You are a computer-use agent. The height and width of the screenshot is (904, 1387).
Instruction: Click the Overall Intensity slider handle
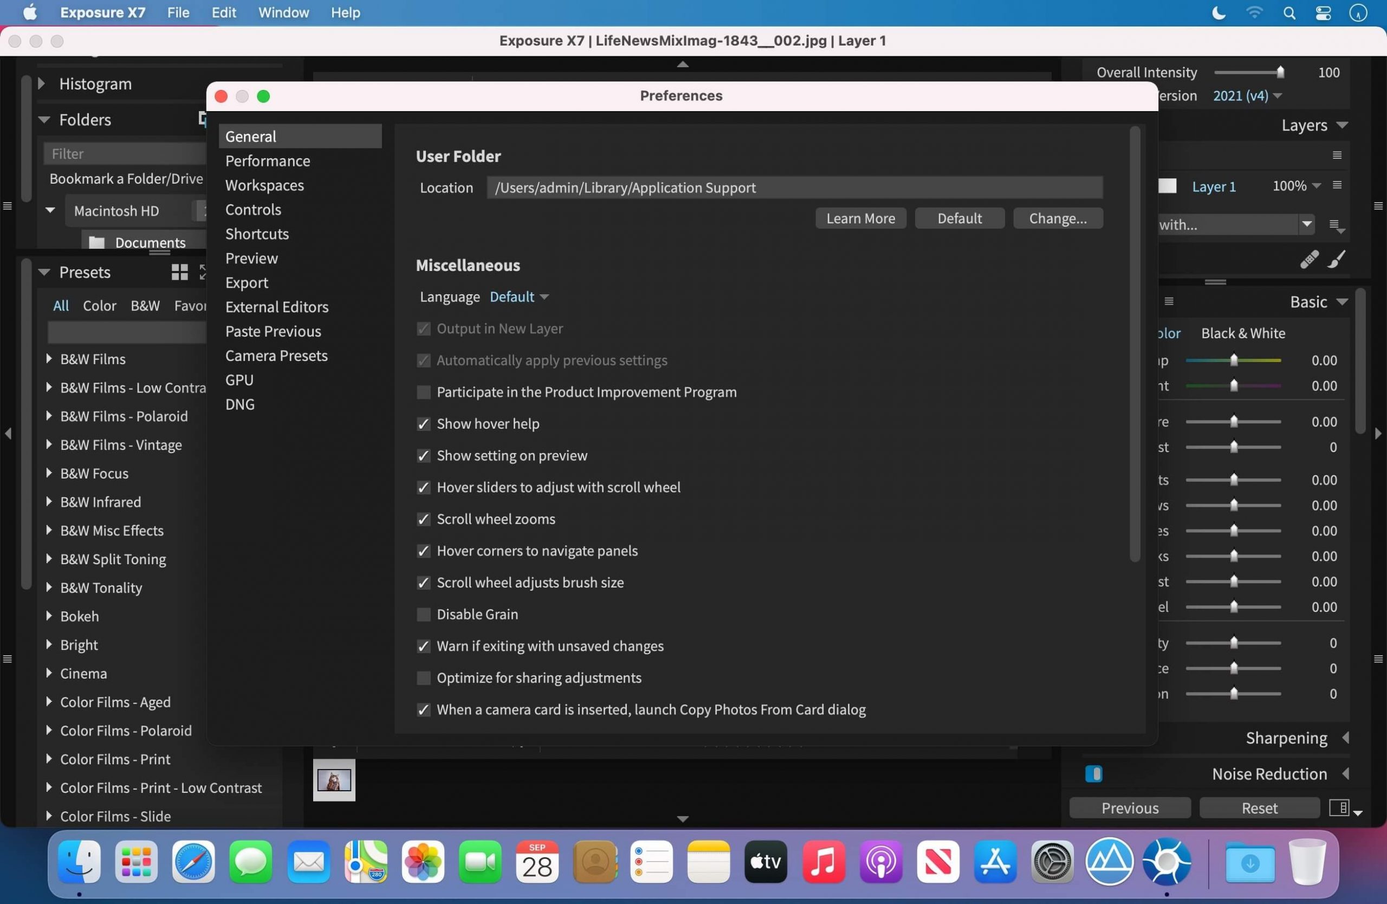pos(1280,72)
